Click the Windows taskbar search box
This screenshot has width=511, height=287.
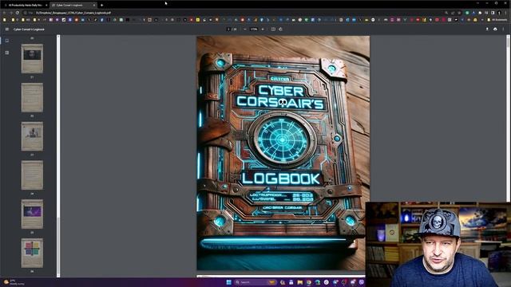pyautogui.click(x=255, y=282)
